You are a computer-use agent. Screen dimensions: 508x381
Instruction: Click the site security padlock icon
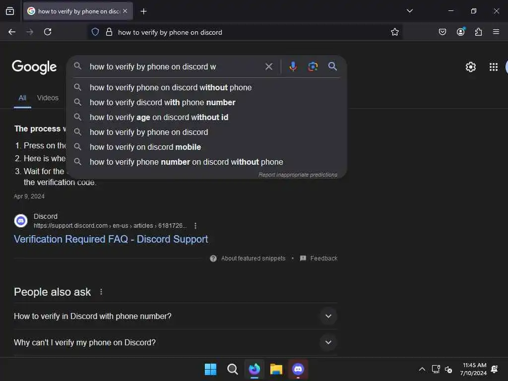point(109,32)
